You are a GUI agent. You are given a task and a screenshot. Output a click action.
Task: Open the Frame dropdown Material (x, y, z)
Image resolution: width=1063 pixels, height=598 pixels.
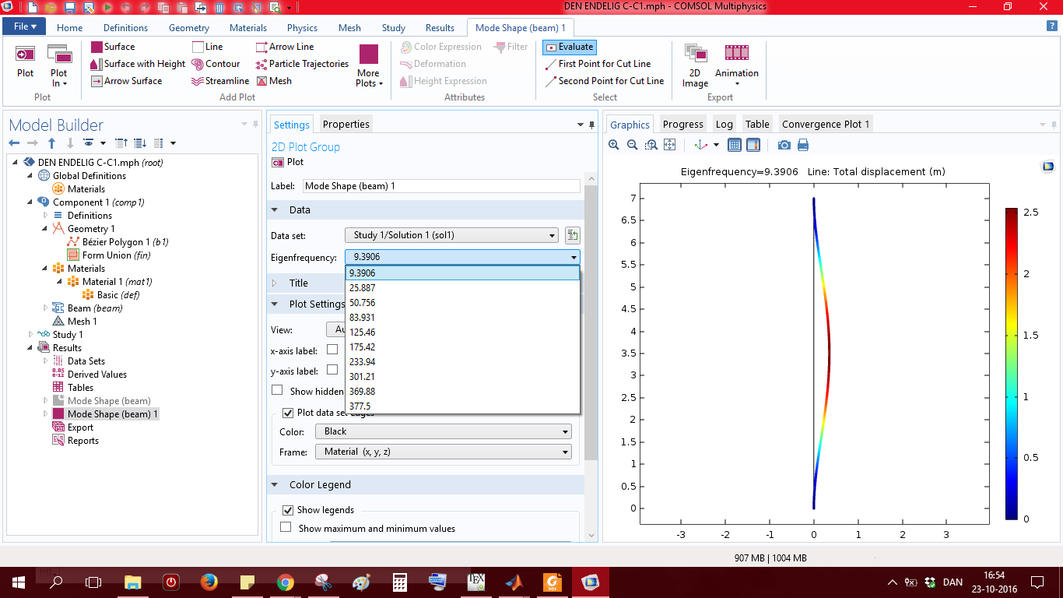443,452
